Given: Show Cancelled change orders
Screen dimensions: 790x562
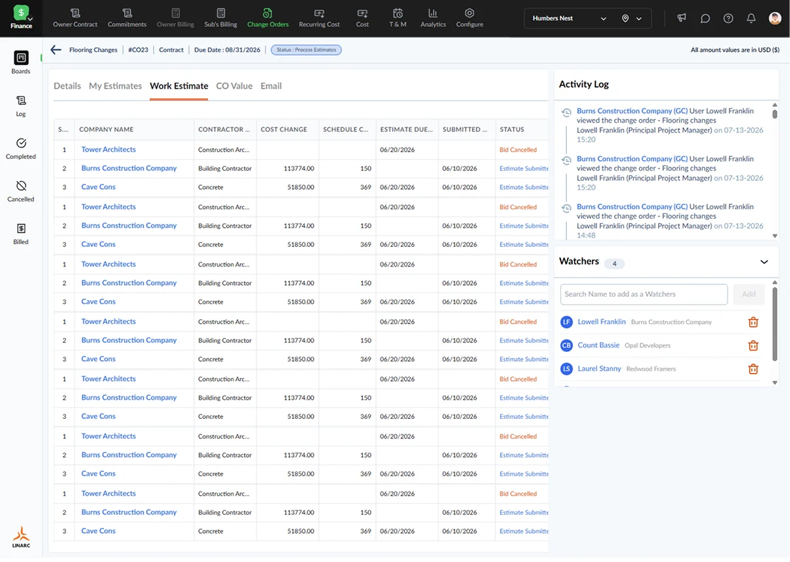Looking at the screenshot, I should (x=21, y=191).
